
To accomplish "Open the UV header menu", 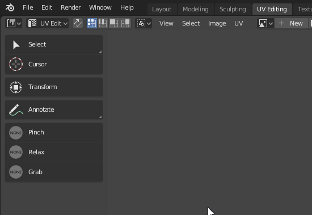I will click(x=239, y=23).
